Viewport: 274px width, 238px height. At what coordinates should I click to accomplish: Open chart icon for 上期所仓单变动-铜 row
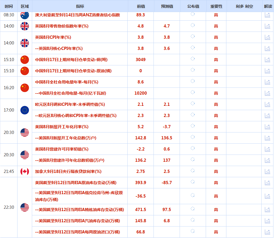click(x=267, y=60)
